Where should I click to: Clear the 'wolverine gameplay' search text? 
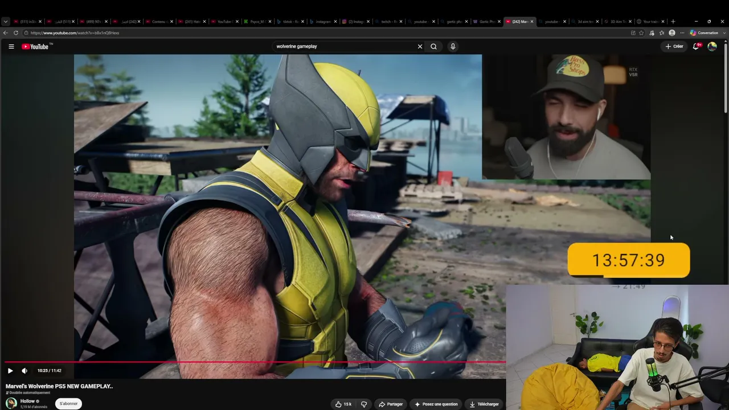[420, 47]
